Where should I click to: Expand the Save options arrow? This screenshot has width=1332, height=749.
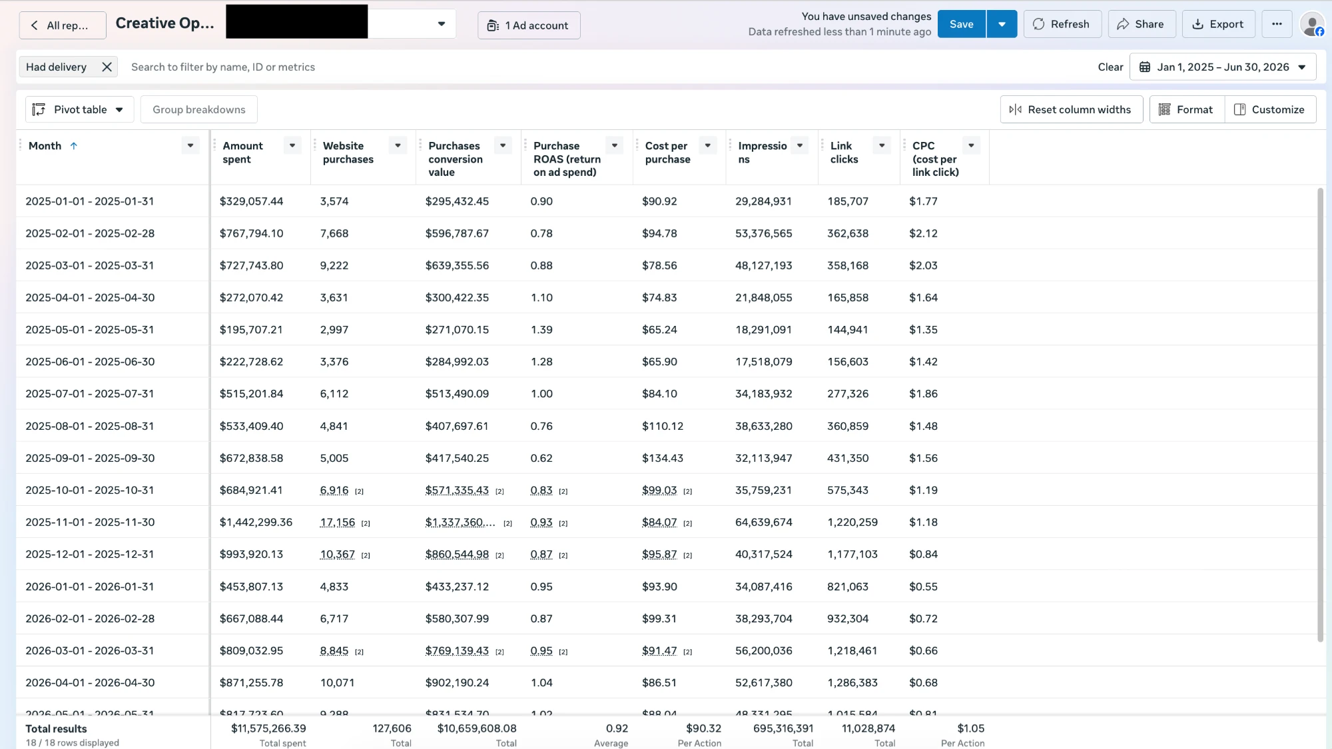click(x=1002, y=24)
